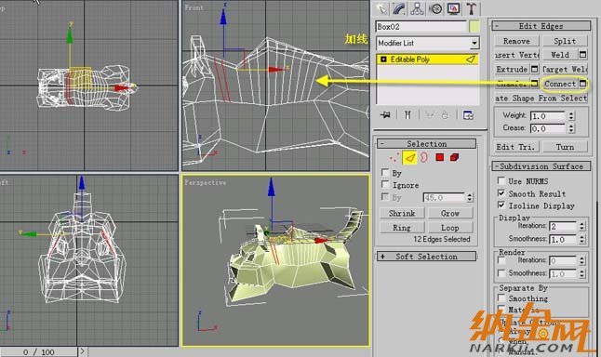601x357 pixels.
Task: Click the Display Iterations spinner
Action: [581, 226]
